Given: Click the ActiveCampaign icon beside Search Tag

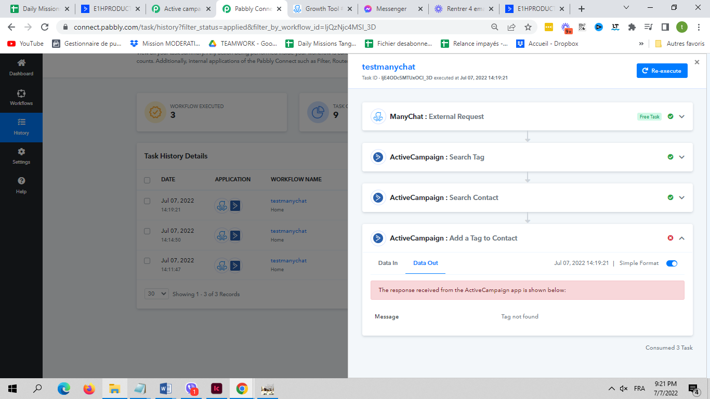Looking at the screenshot, I should [x=378, y=157].
